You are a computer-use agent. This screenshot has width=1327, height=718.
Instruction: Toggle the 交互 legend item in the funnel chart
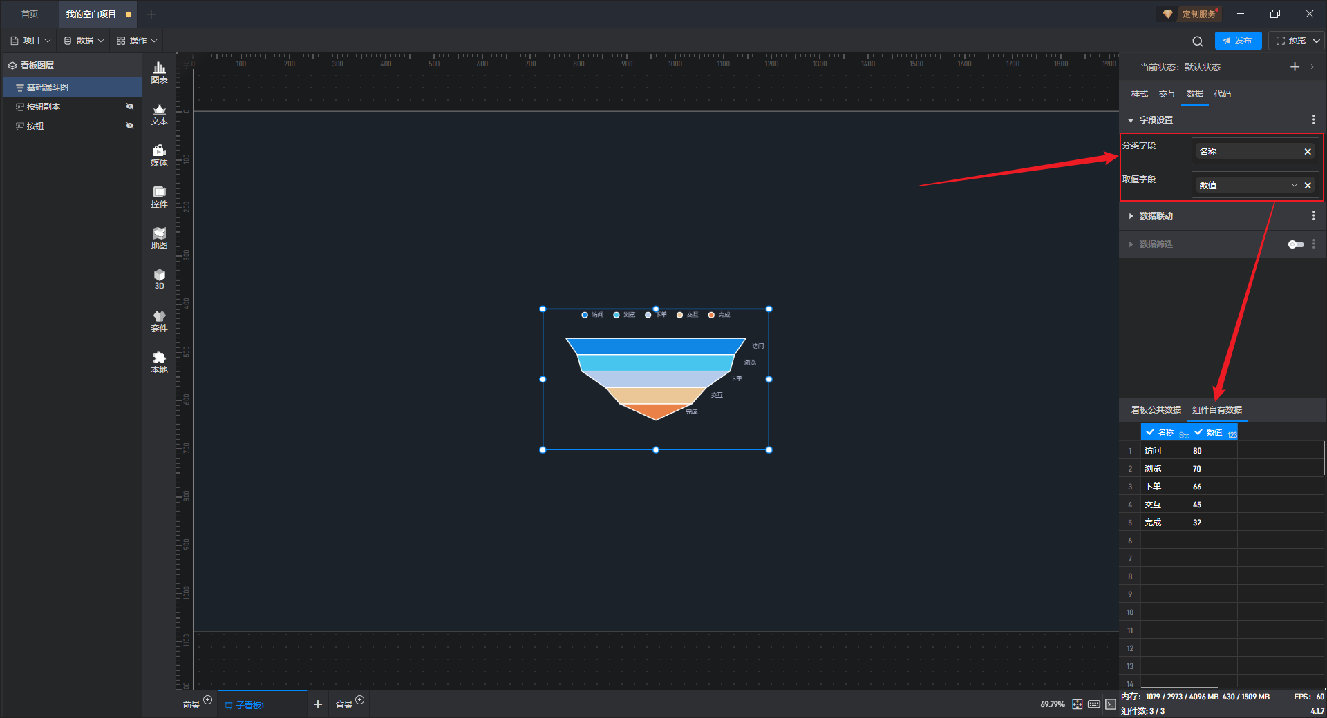(688, 315)
